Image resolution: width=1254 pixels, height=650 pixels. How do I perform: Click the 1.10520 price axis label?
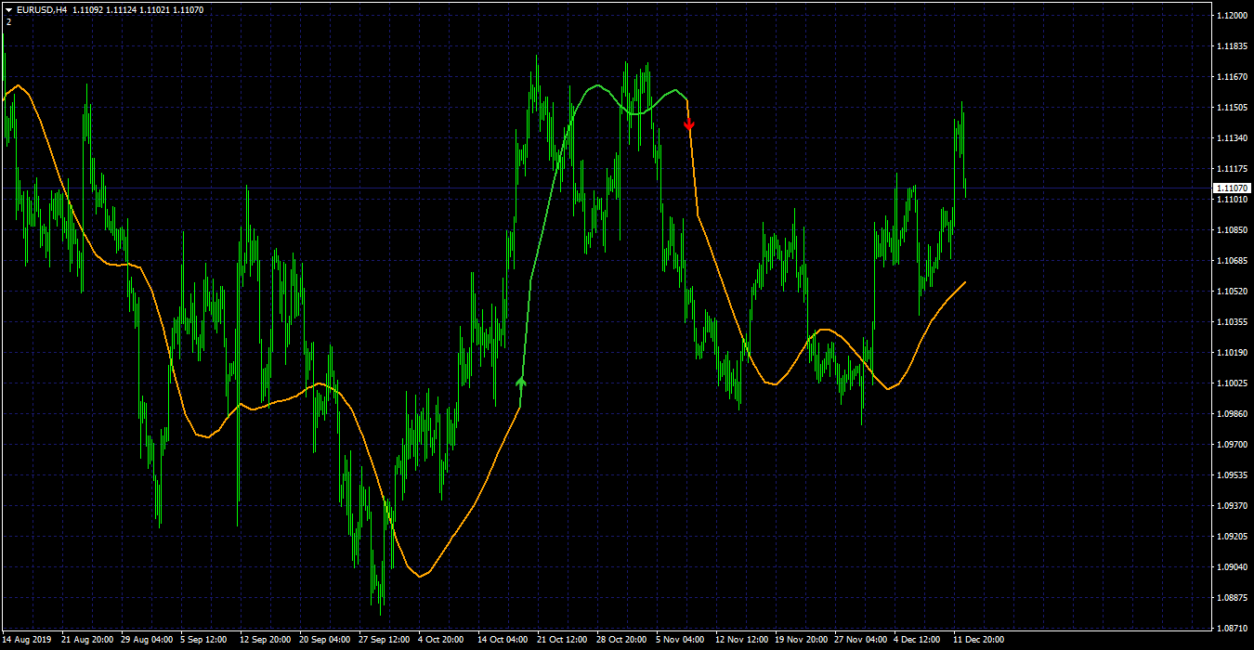[1233, 292]
